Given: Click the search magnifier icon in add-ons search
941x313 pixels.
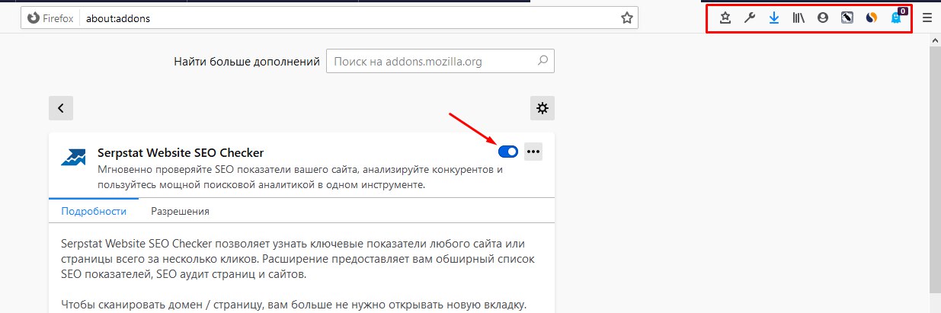Looking at the screenshot, I should click(543, 61).
